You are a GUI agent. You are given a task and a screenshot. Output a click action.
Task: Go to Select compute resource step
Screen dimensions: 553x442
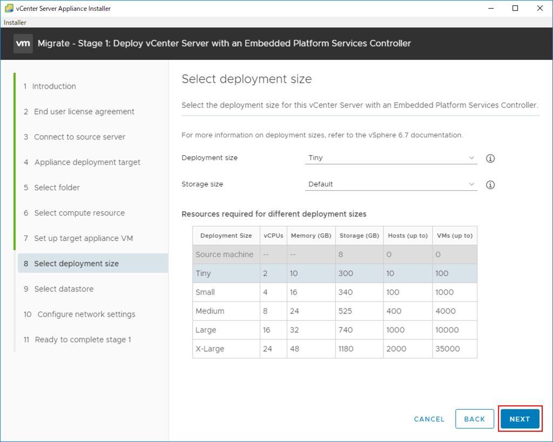79,213
